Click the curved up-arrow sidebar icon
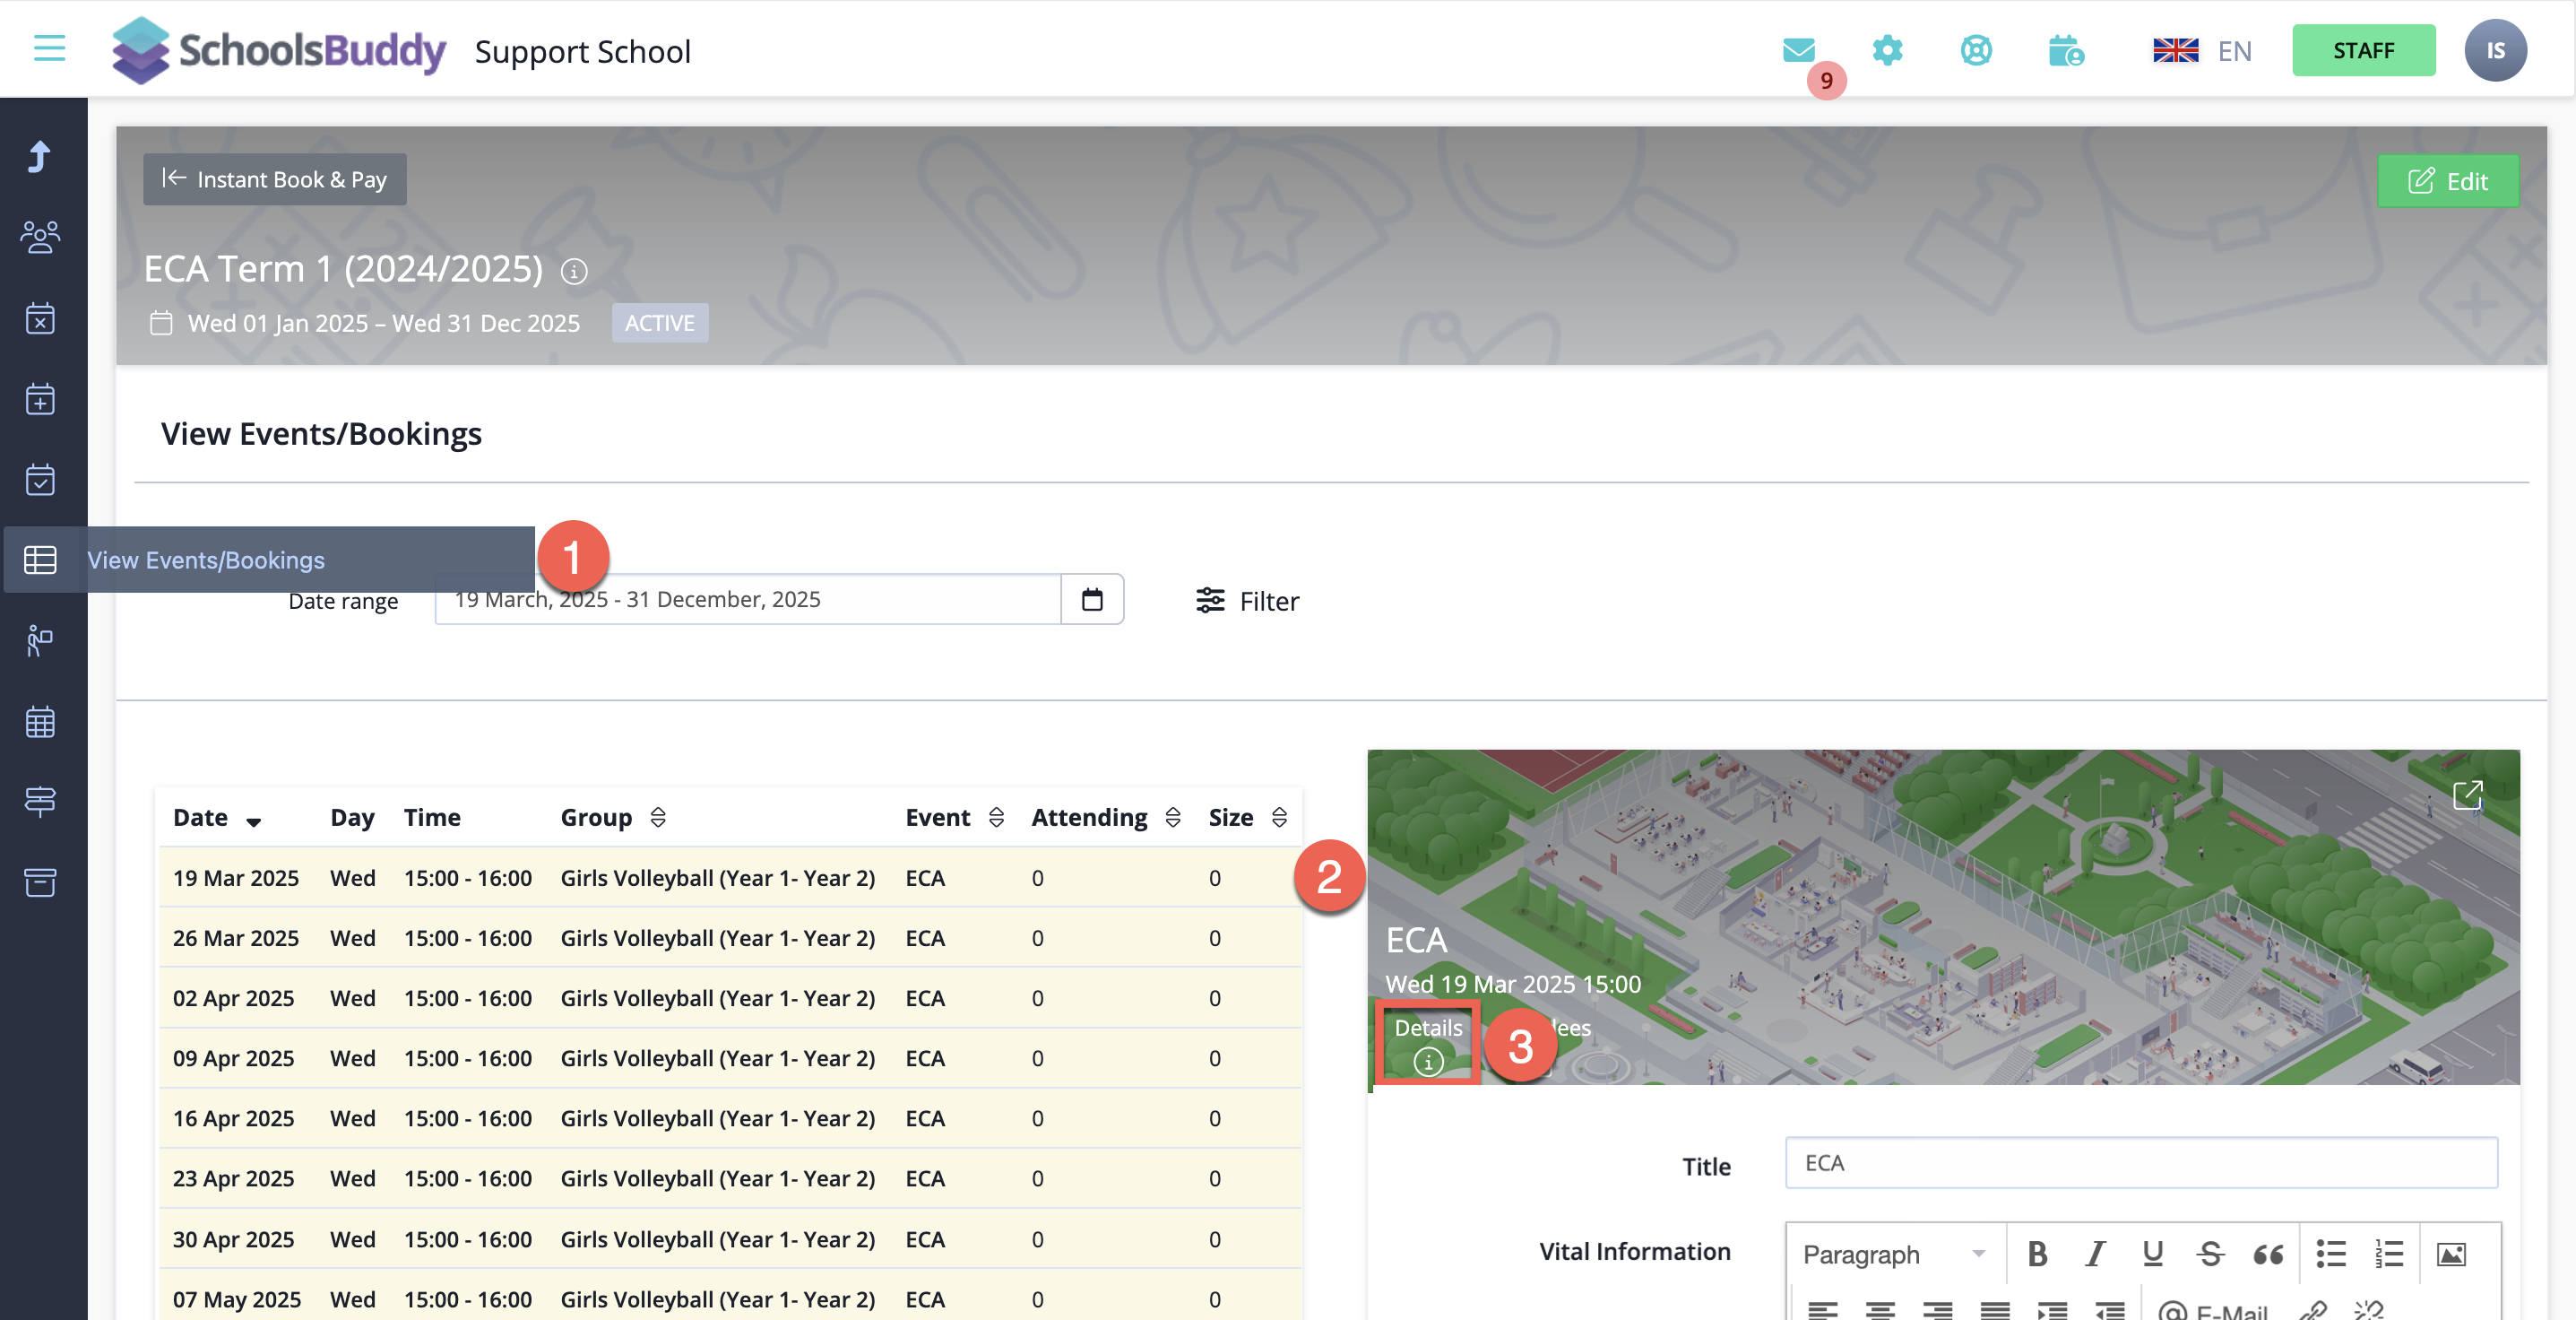The width and height of the screenshot is (2576, 1320). click(39, 156)
